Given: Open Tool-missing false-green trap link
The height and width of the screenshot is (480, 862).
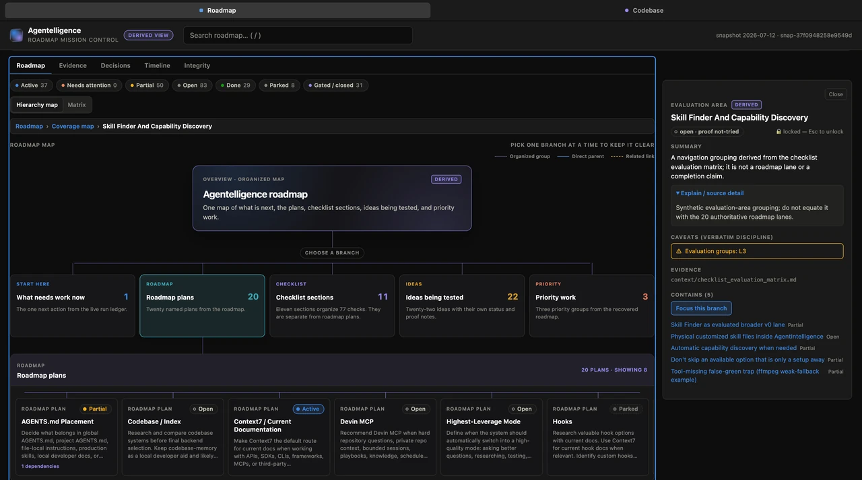Looking at the screenshot, I should pyautogui.click(x=745, y=375).
